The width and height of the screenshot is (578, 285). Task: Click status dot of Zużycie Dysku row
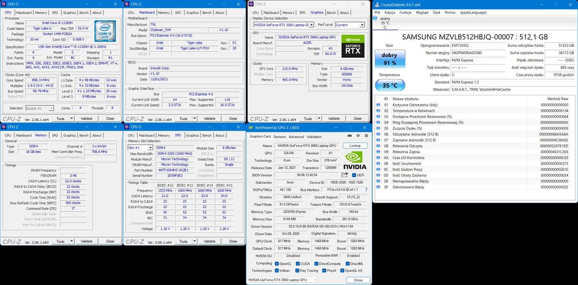pos(378,128)
